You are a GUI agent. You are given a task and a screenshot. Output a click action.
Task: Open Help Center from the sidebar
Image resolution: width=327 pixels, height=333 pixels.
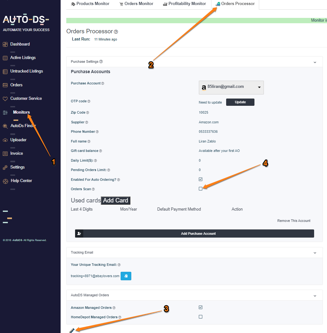coord(21,181)
